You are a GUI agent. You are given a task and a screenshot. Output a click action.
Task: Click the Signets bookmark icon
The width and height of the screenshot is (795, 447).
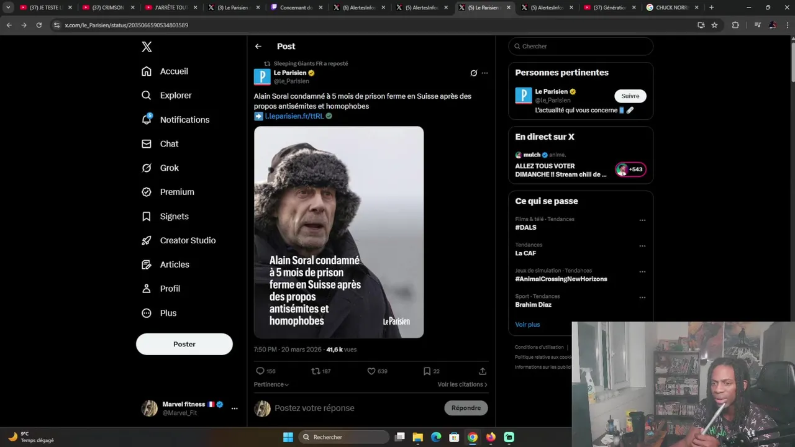point(147,217)
